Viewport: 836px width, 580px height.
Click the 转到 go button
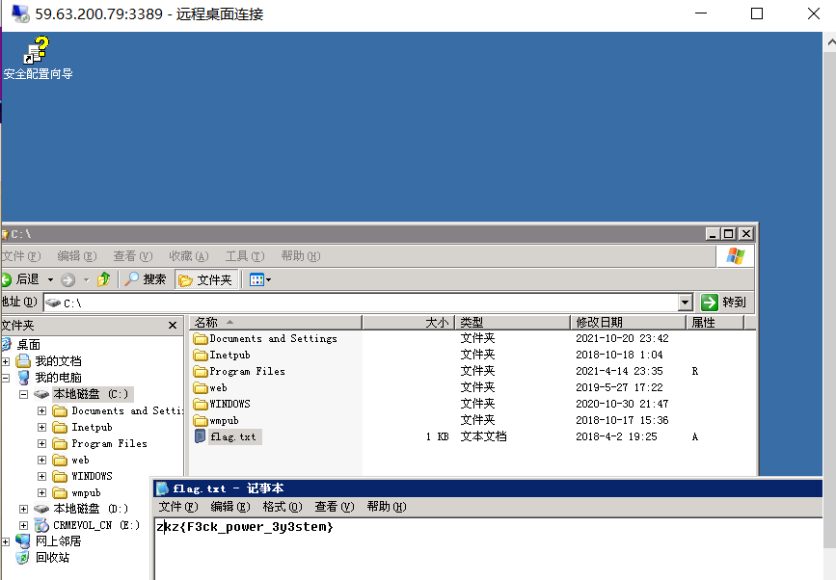pos(724,302)
